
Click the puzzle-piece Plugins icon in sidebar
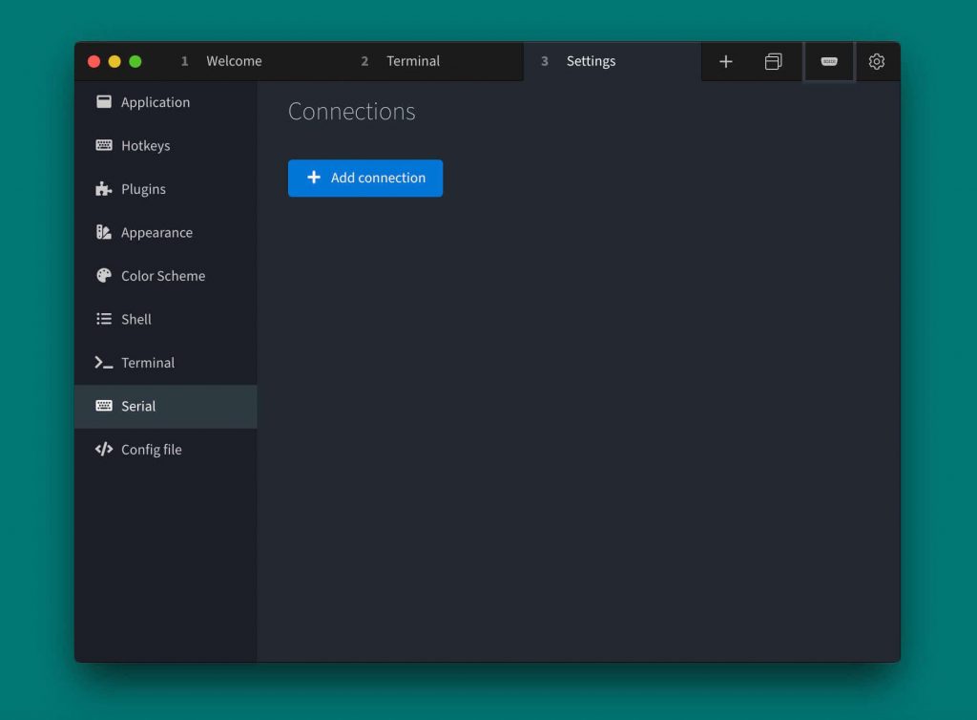point(104,189)
